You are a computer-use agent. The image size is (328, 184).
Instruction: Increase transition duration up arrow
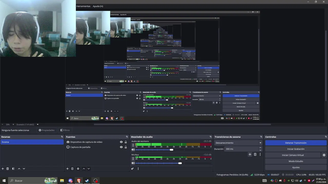260,148
